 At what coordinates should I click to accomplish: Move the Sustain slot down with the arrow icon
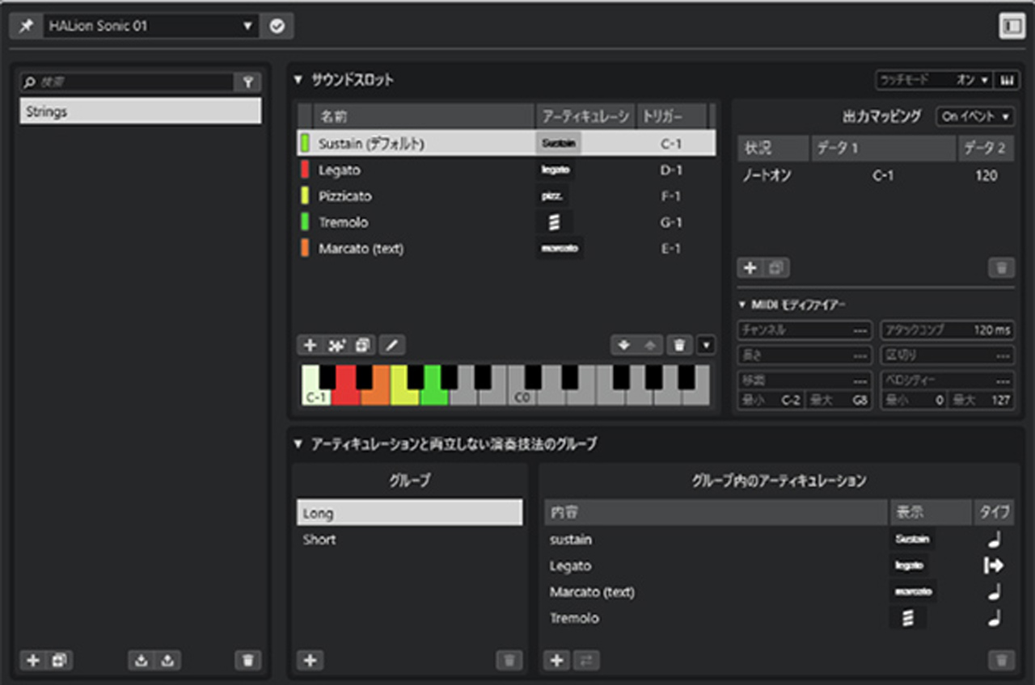[624, 345]
